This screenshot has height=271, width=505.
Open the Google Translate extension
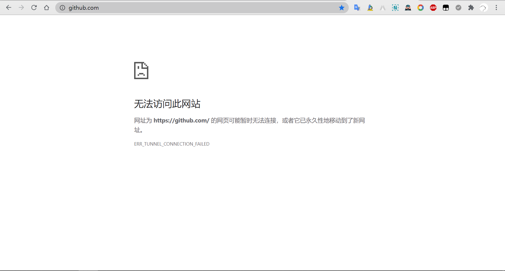coord(357,8)
